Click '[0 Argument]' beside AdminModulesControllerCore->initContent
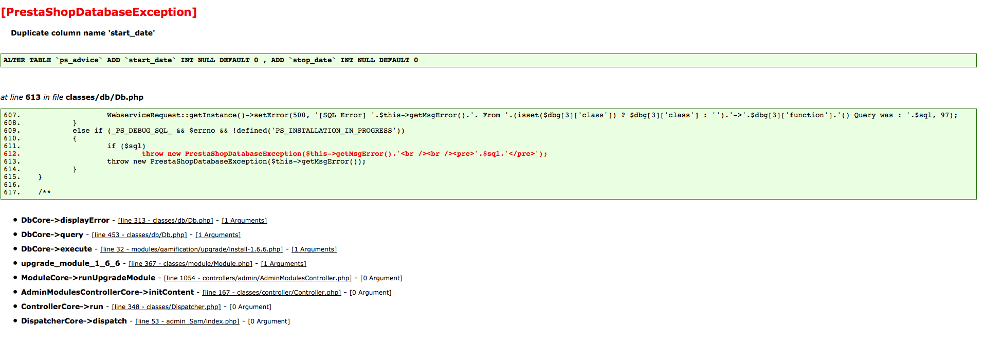Screen dimensions: 984x360 pos(371,293)
